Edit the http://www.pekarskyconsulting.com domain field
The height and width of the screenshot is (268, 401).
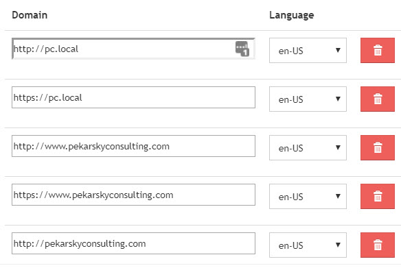(x=133, y=146)
